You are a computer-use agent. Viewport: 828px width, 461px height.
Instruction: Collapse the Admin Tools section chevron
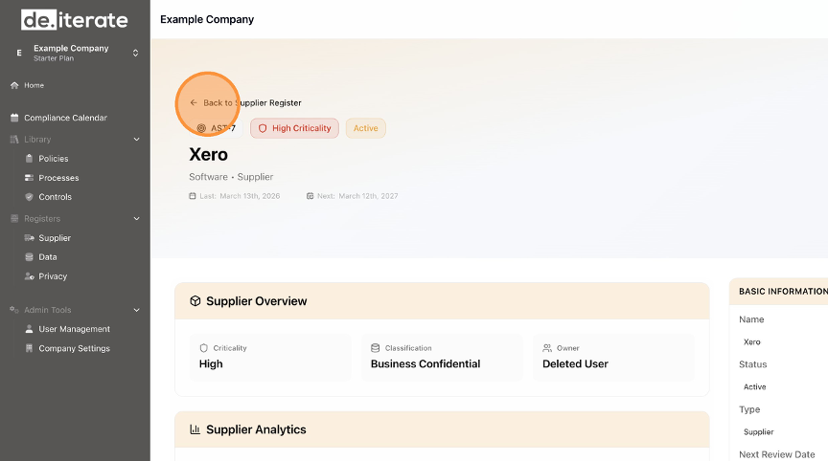(x=136, y=310)
